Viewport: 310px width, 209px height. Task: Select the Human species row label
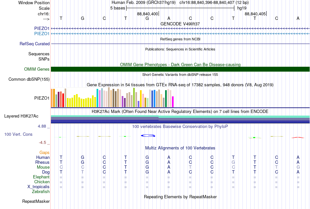click(x=43, y=157)
